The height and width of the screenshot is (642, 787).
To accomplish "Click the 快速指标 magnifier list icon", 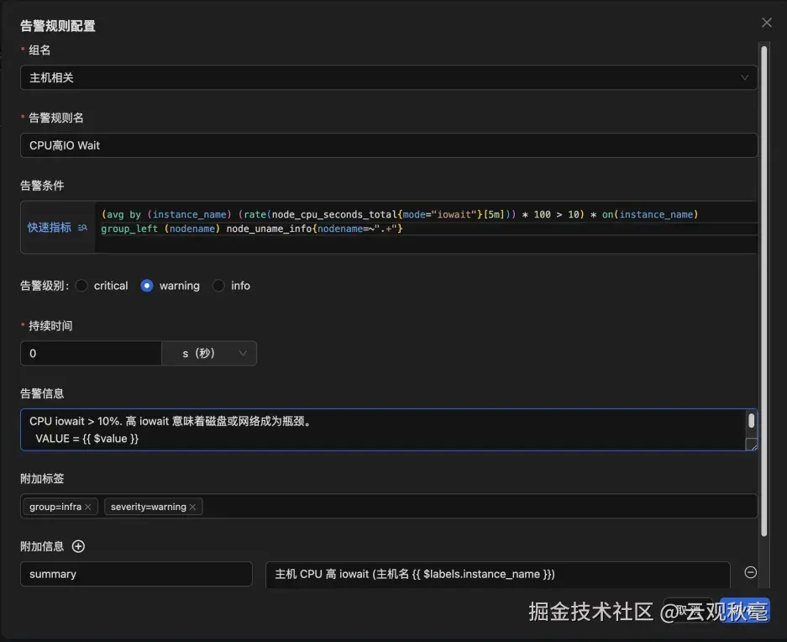I will (x=82, y=228).
